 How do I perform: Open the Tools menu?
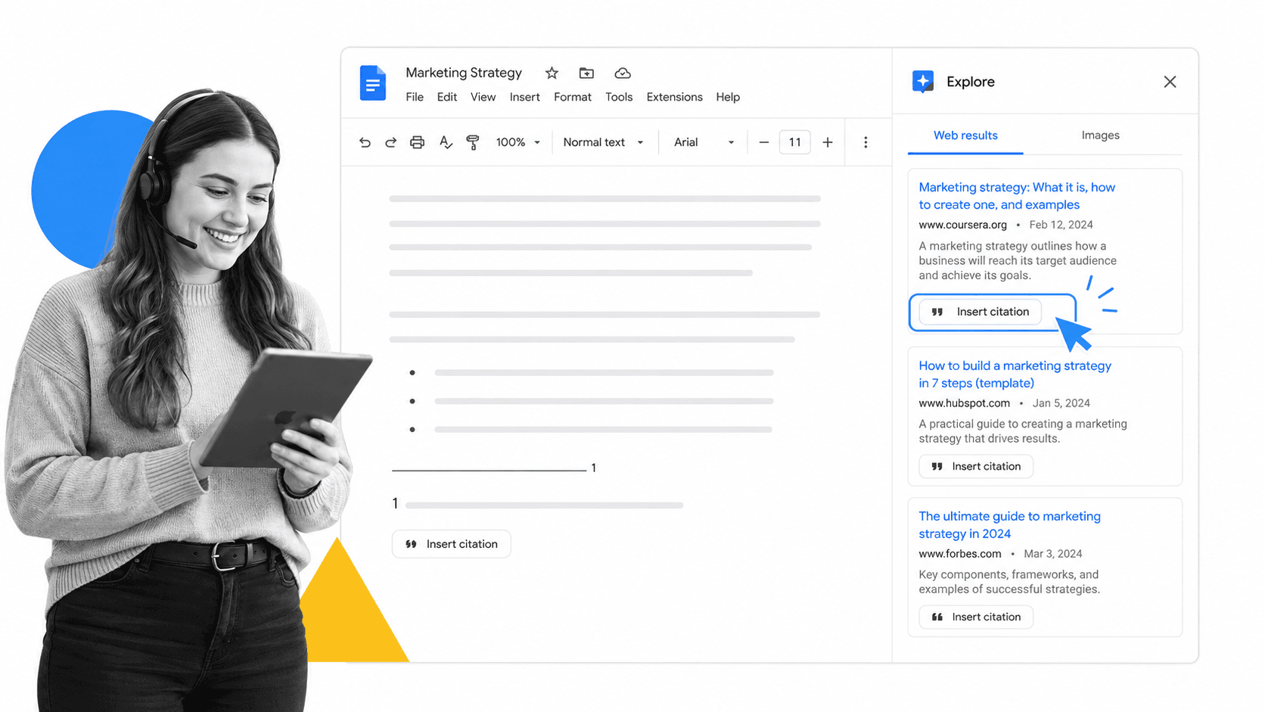pyautogui.click(x=619, y=97)
